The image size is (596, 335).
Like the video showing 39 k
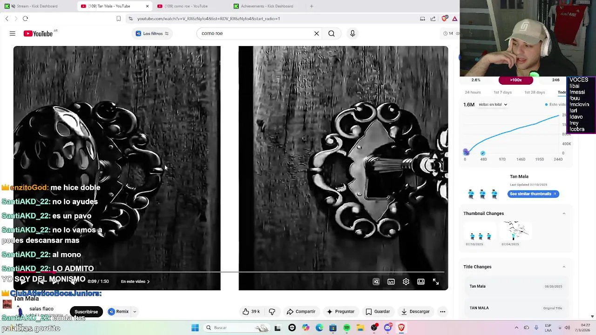251,312
